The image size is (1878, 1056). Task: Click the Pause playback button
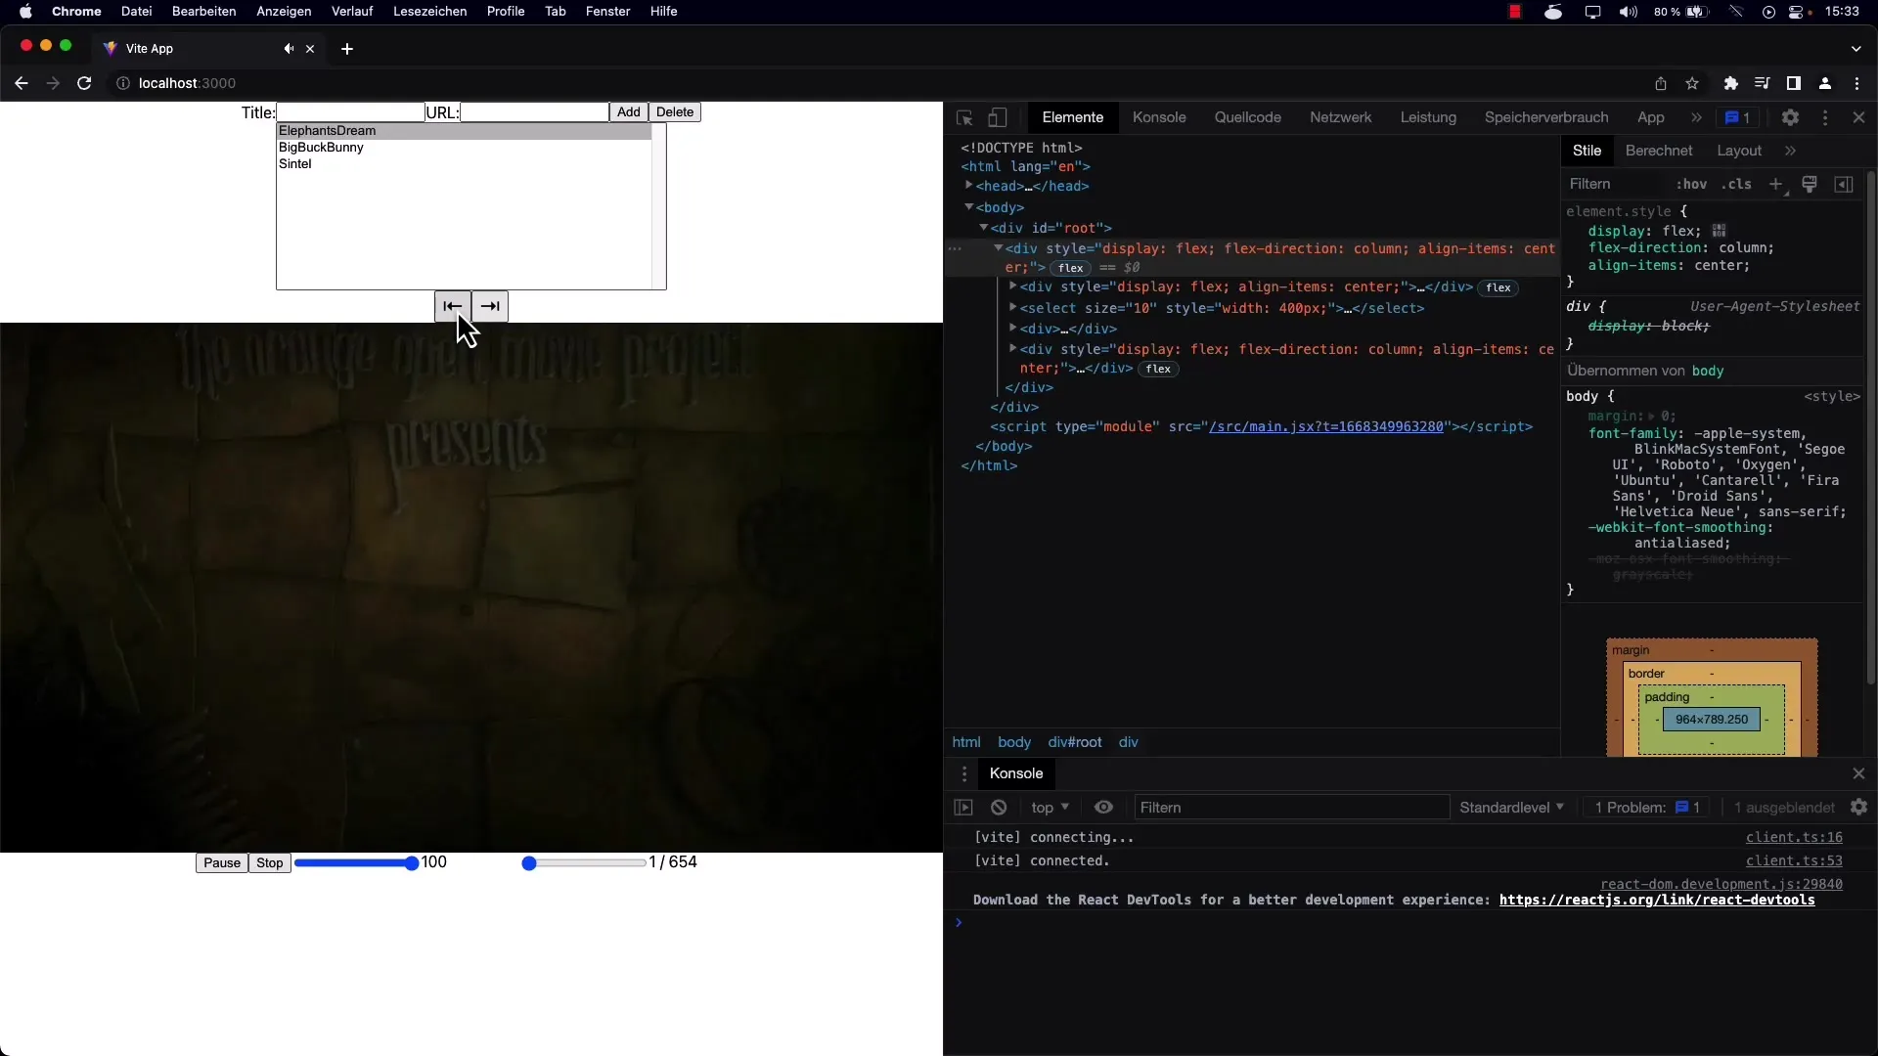[220, 862]
